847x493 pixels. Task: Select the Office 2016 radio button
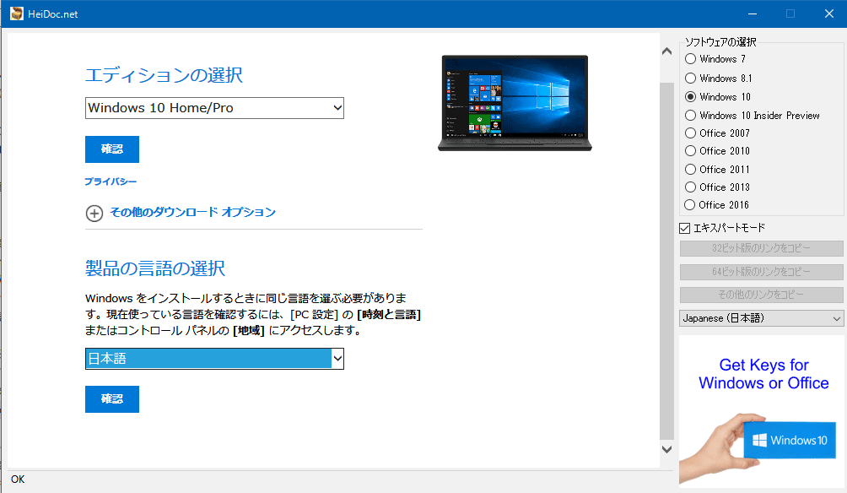690,205
